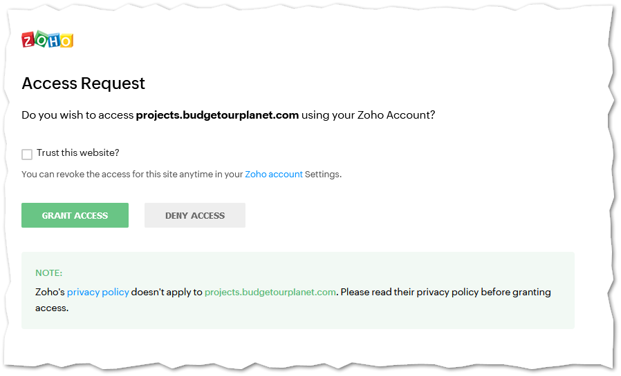Click 'Do you wish to access' text

coord(77,115)
